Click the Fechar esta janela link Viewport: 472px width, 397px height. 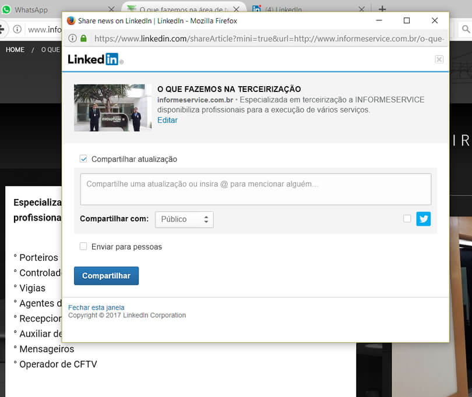point(96,307)
